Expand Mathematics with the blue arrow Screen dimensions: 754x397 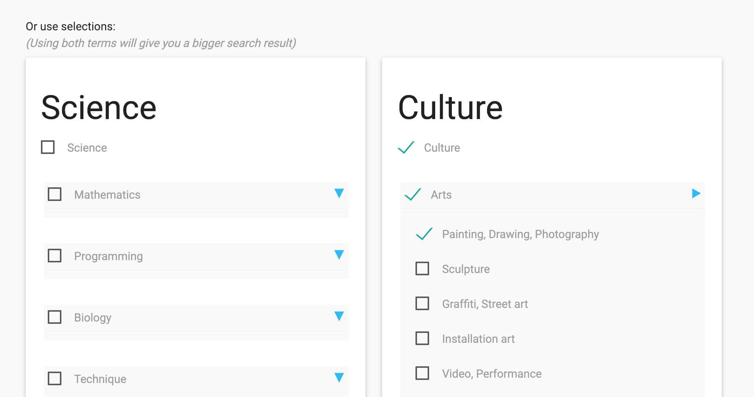[x=339, y=193]
